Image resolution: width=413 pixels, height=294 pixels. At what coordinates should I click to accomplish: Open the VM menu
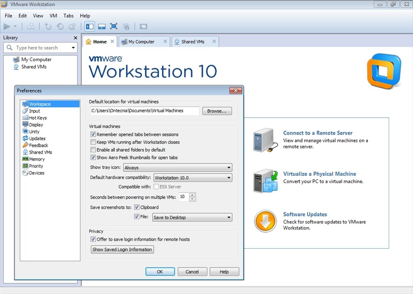53,16
